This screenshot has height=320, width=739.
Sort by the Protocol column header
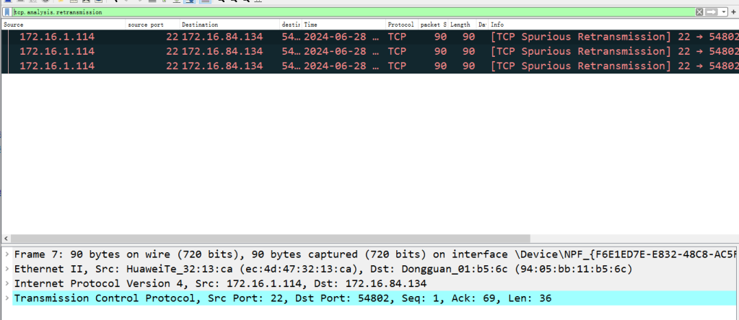click(x=401, y=25)
